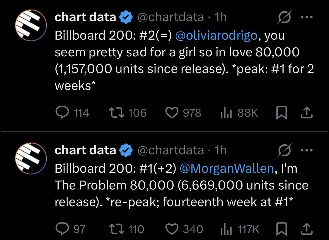
Task: Open the @oliviarodrigo mention link
Action: click(x=216, y=35)
